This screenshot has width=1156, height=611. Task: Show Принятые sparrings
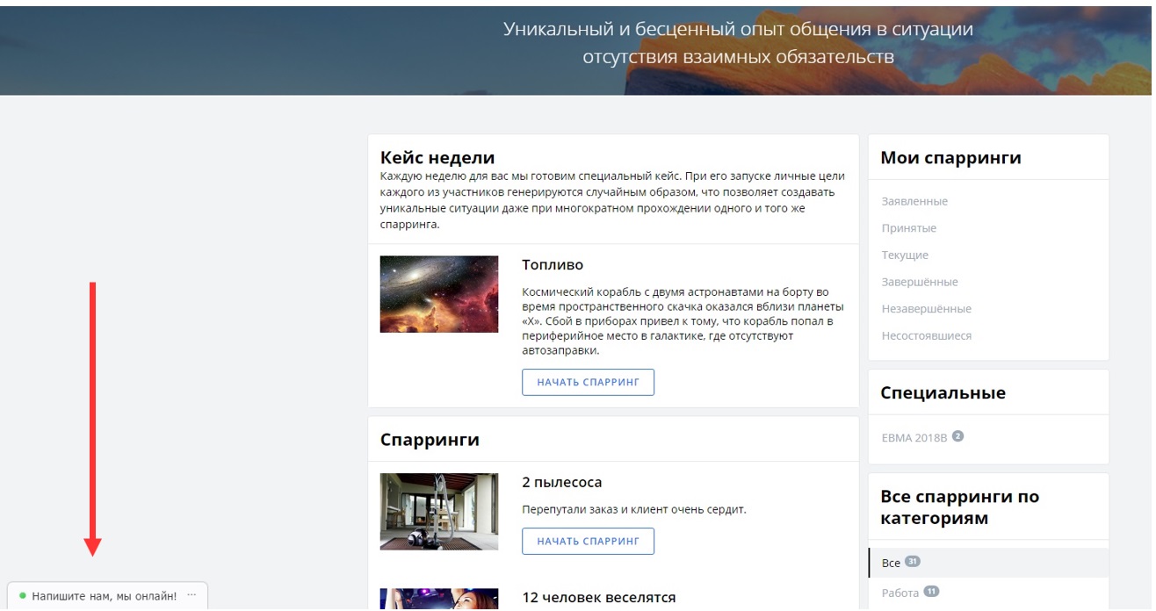click(909, 228)
